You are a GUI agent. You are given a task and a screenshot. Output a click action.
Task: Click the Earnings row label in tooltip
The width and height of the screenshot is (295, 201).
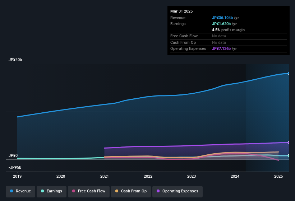[178, 24]
